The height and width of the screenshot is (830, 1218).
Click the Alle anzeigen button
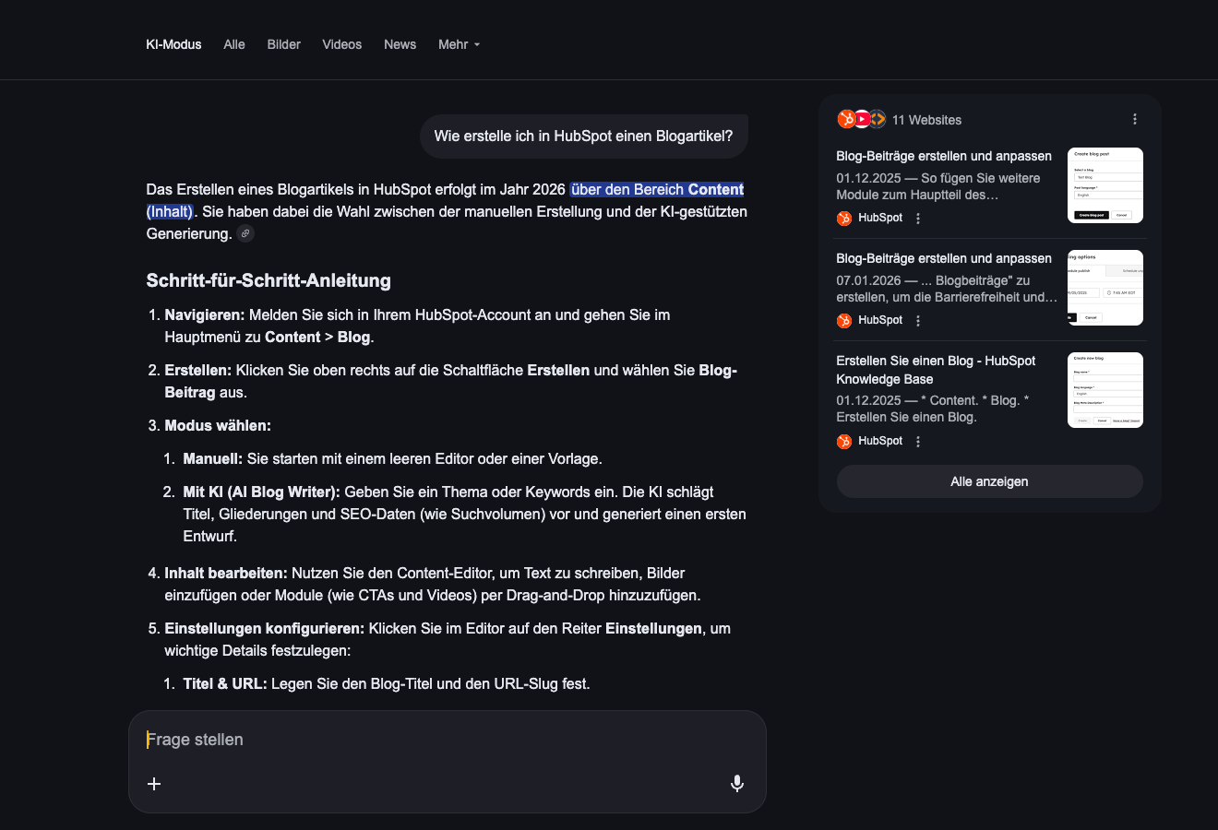click(989, 480)
